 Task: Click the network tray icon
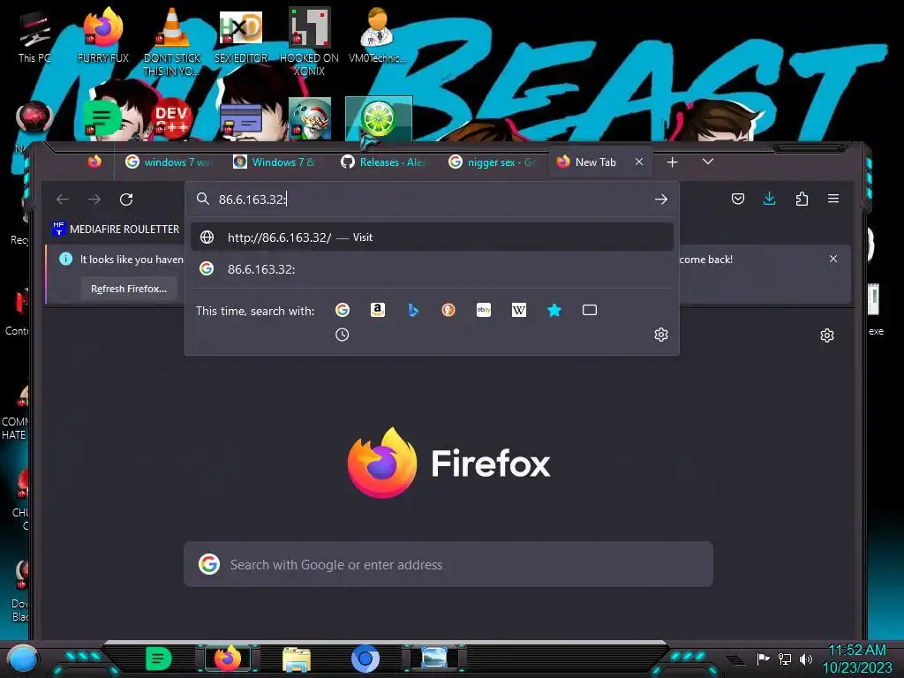[784, 659]
